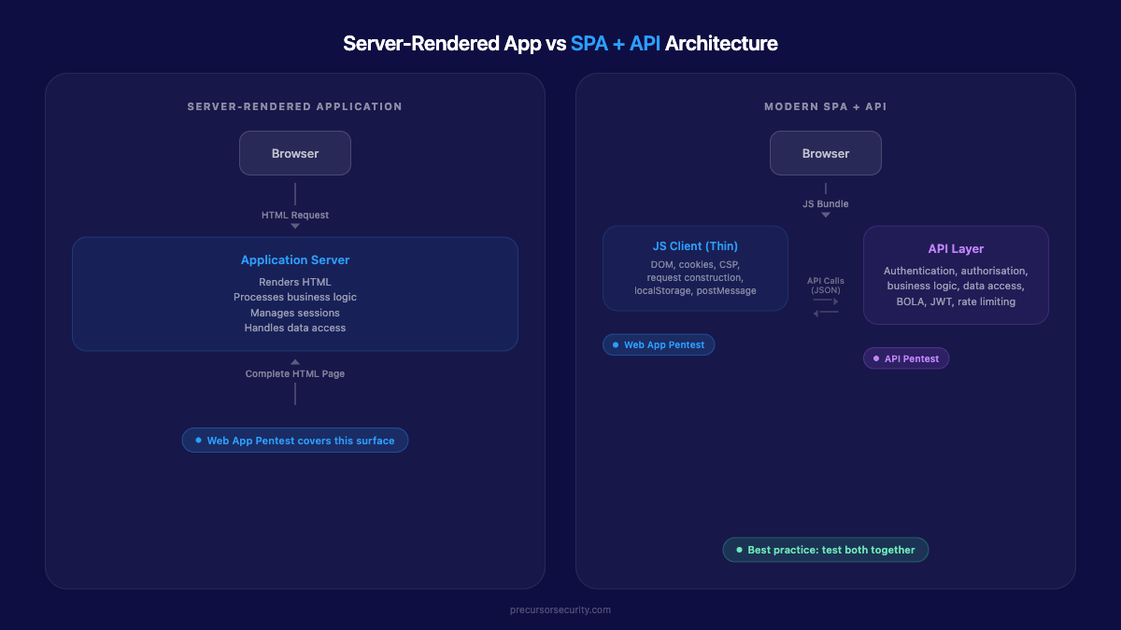
Task: Click the purple dot icon in API Pentest badge
Action: [876, 357]
